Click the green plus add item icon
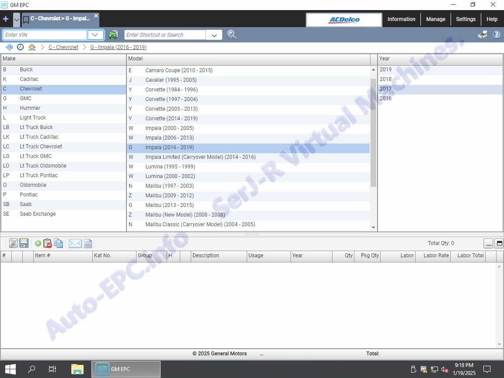Viewport: 504px width, 378px height. pyautogui.click(x=38, y=244)
